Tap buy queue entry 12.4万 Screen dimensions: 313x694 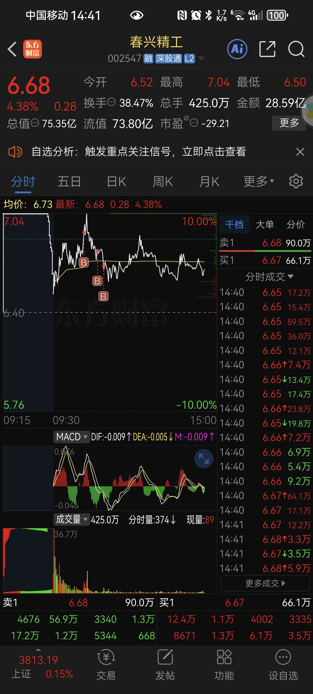coord(181,619)
